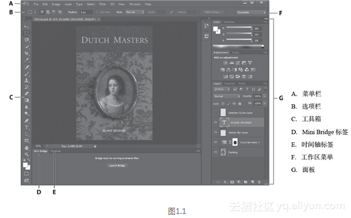
Task: Add a Curves adjustment
Action: [x=238, y=63]
